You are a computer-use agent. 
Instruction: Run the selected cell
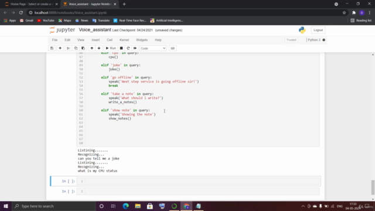pos(111,48)
